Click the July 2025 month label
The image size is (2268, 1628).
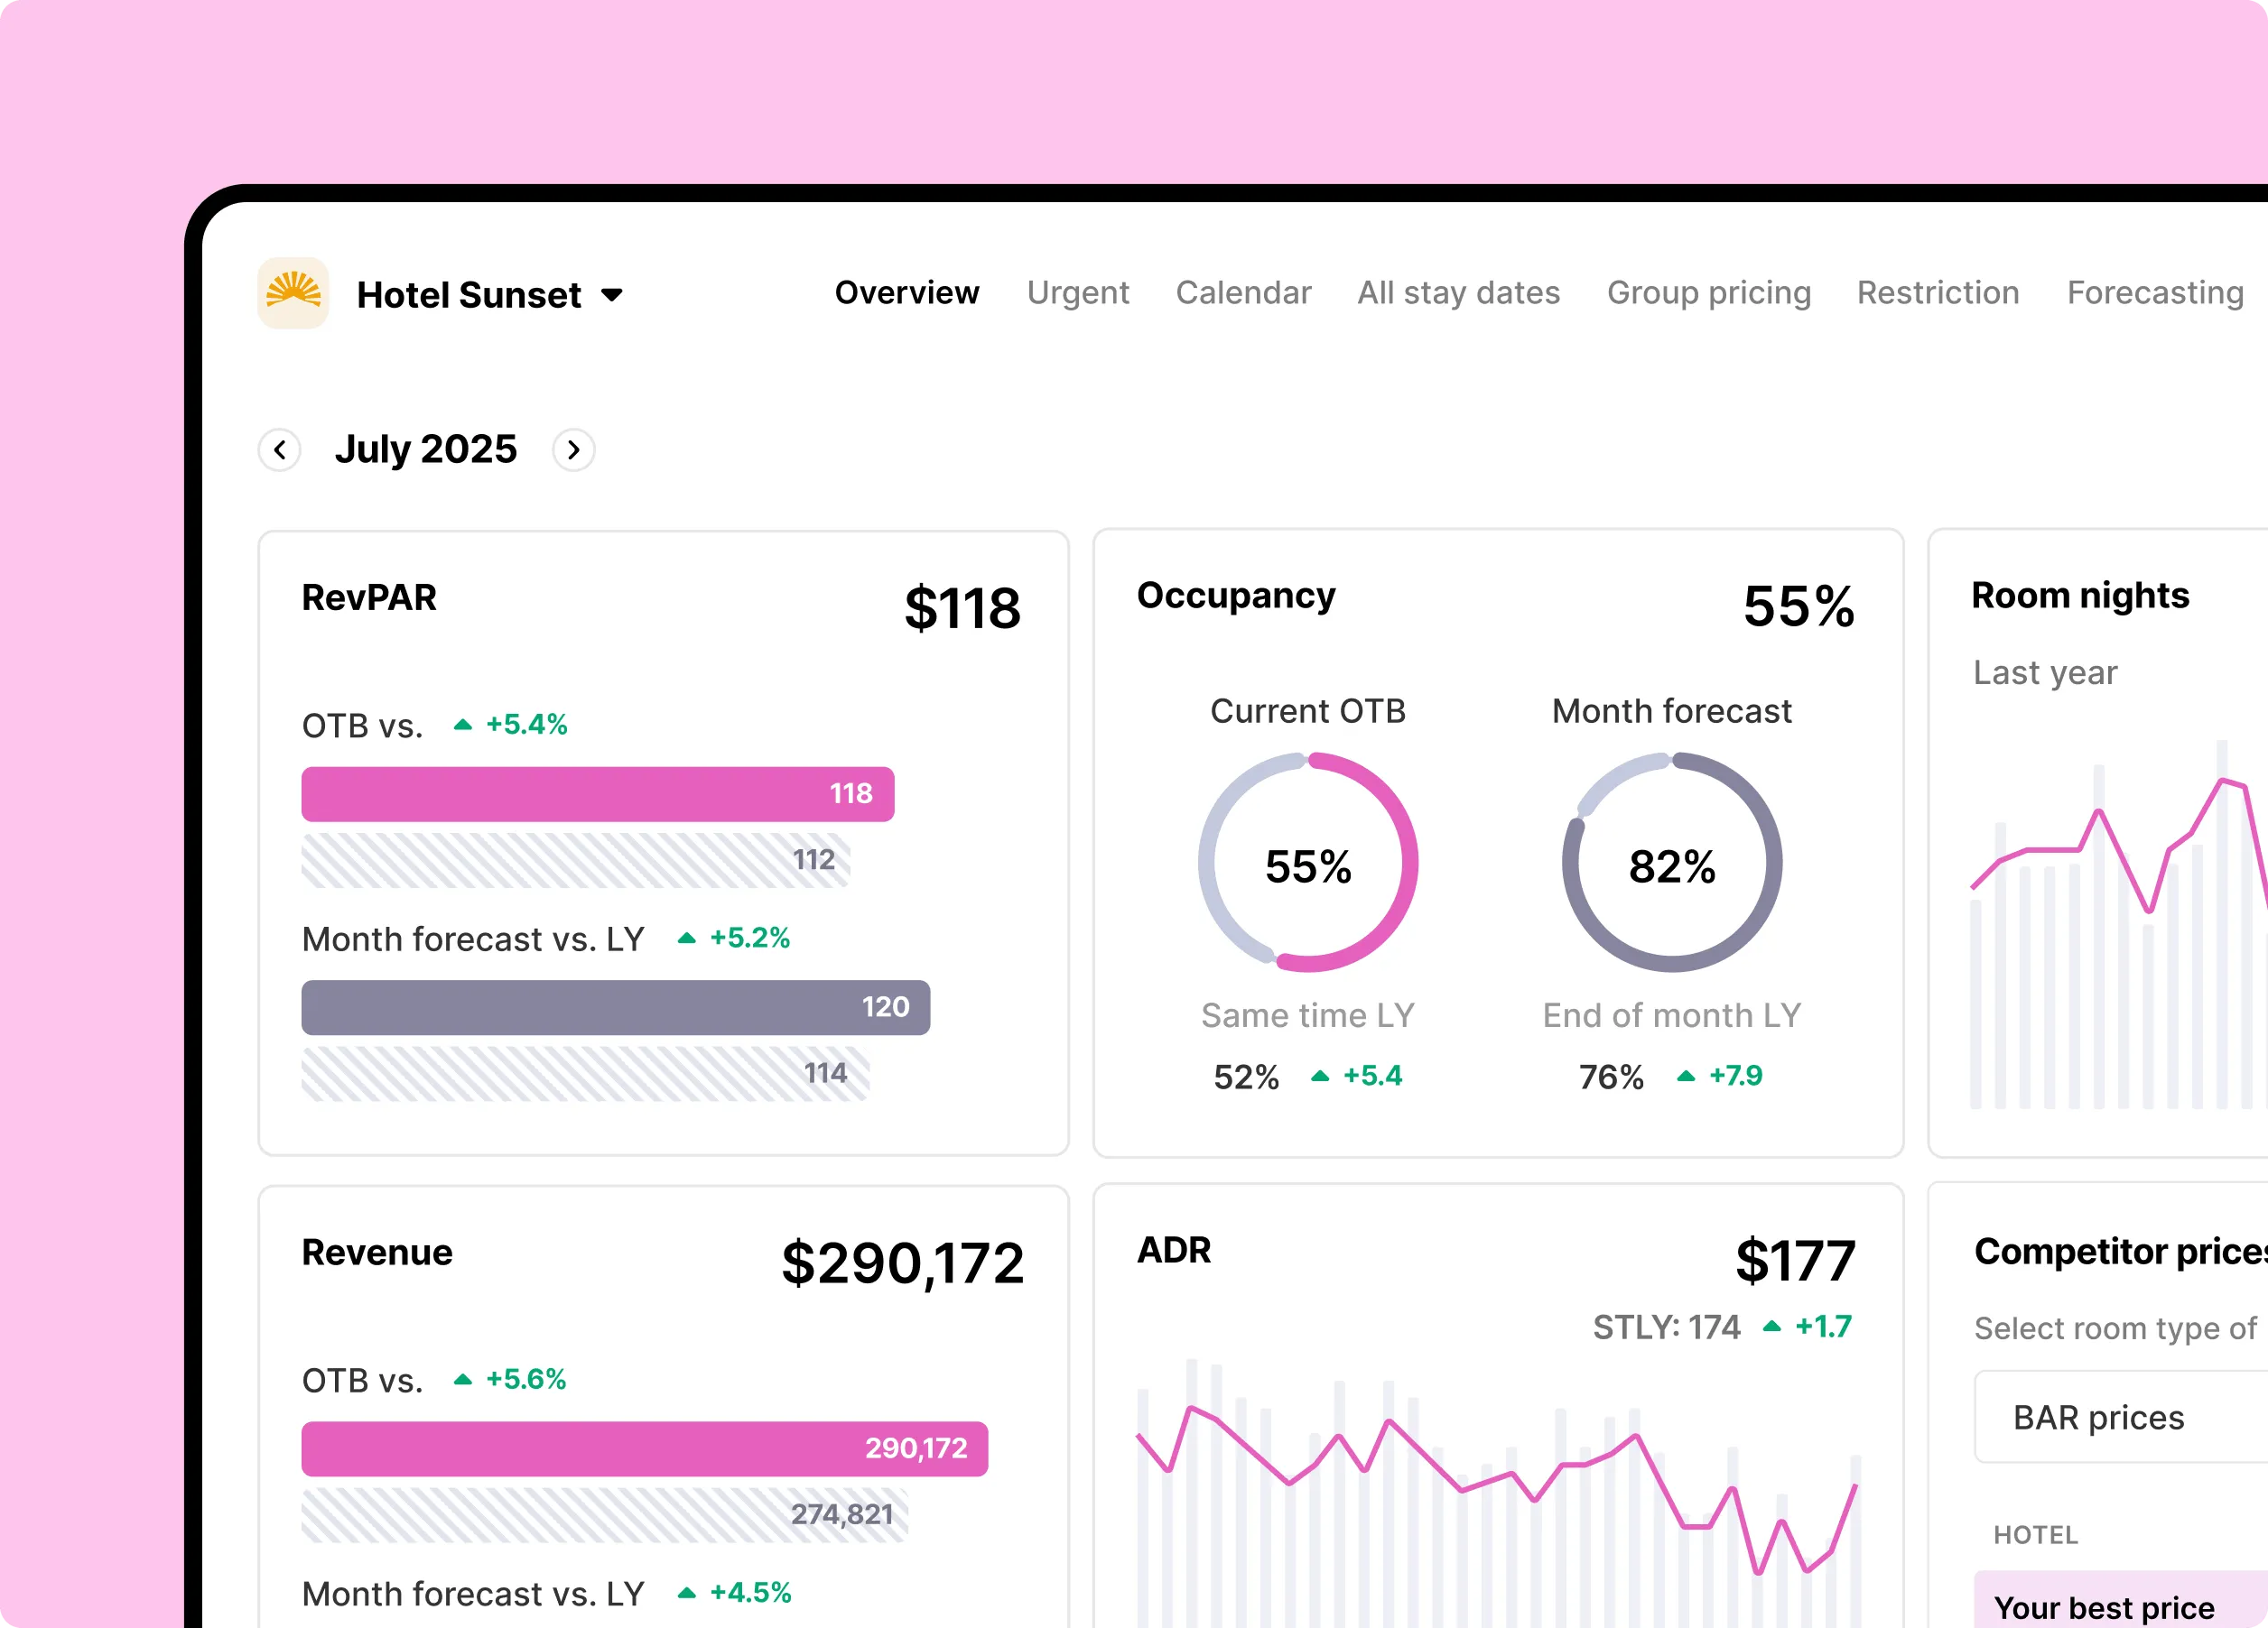[426, 449]
